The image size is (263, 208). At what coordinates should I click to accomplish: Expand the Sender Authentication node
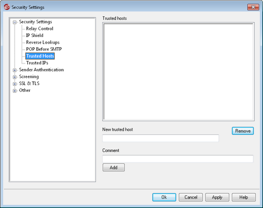[x=15, y=70]
